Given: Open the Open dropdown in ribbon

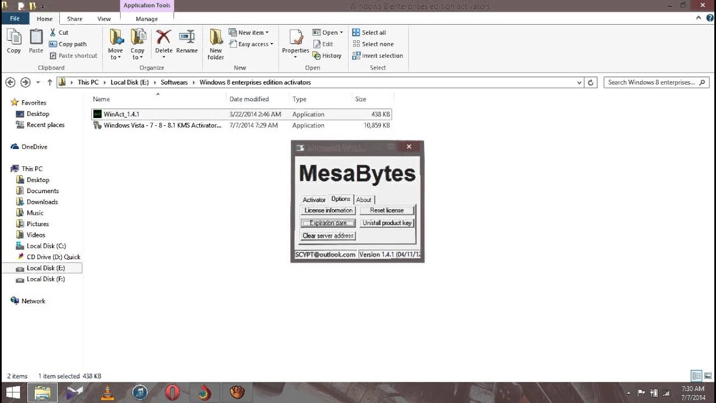Looking at the screenshot, I should coord(328,32).
